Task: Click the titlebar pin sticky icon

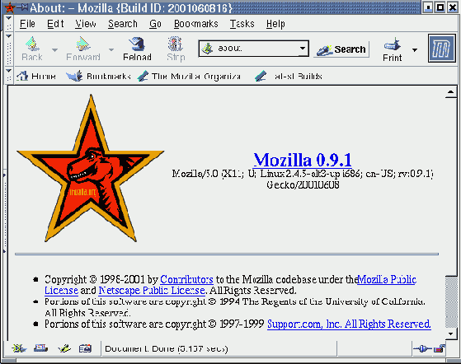Action: (x=23, y=7)
